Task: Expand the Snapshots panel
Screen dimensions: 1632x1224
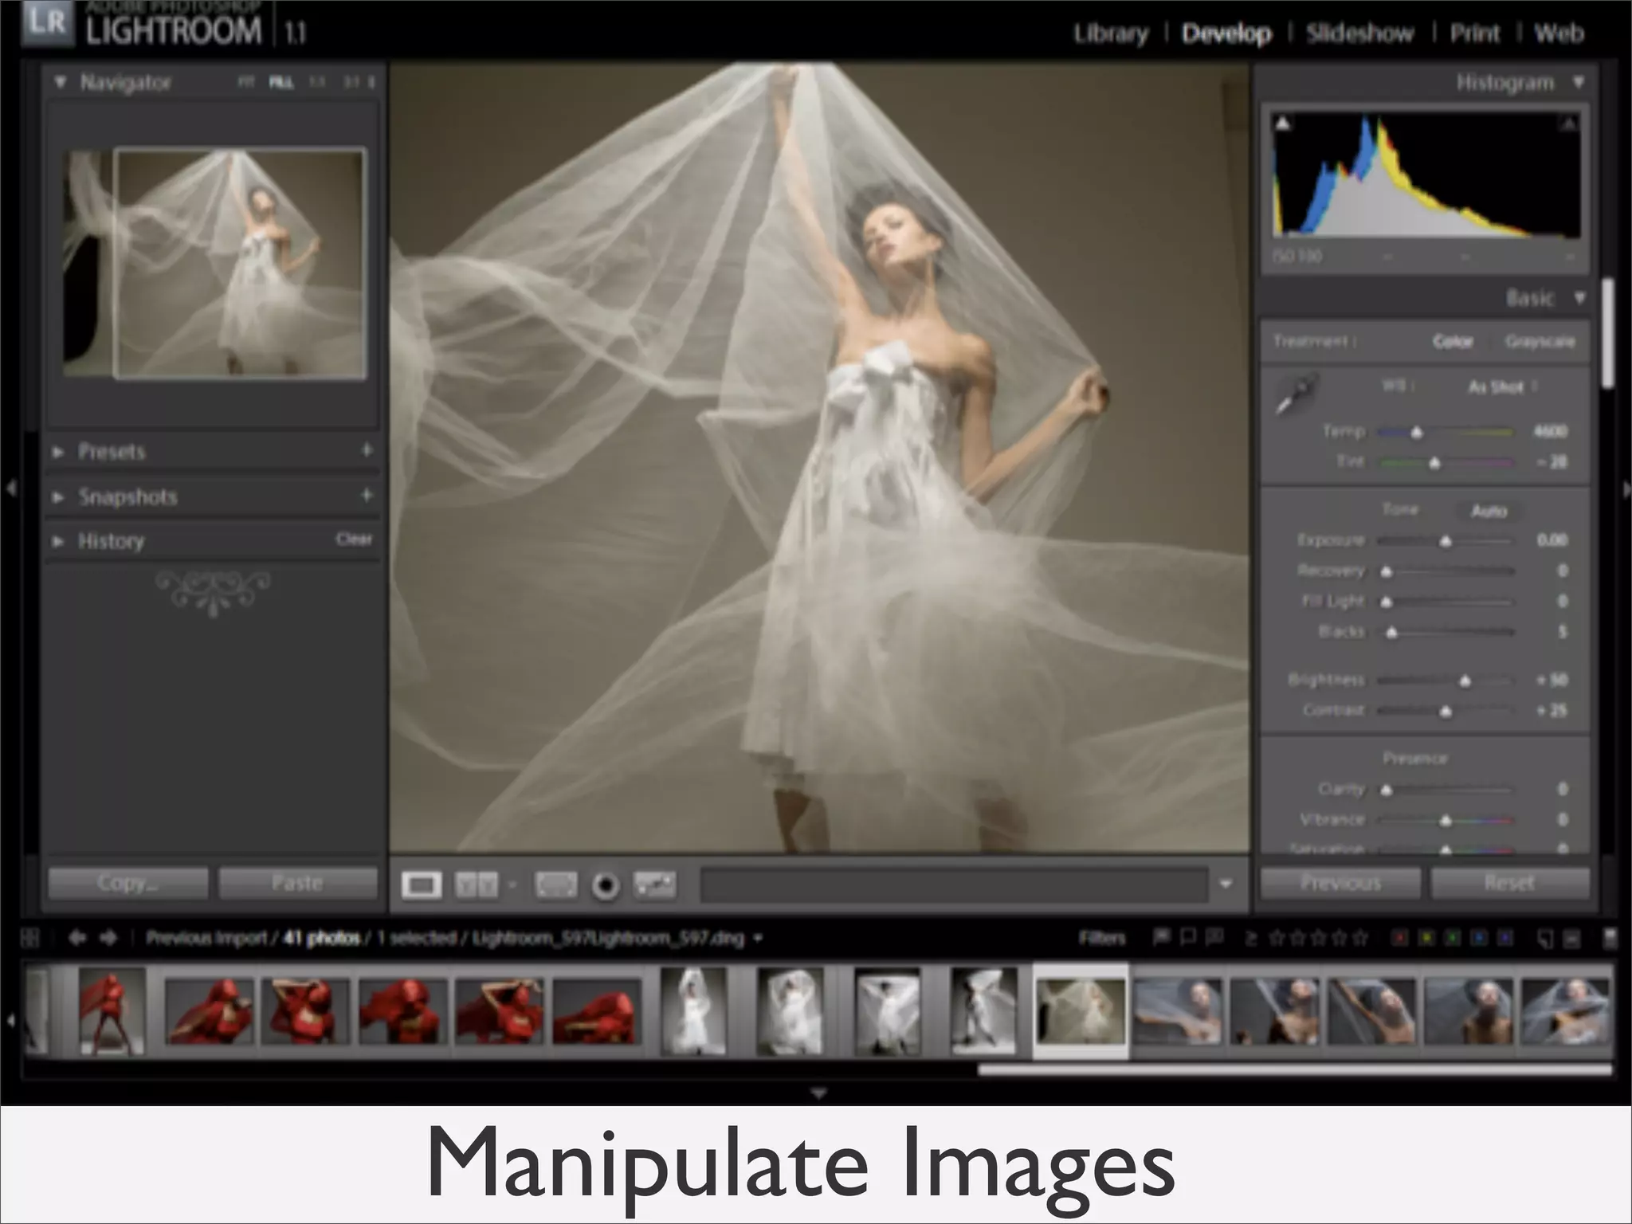Action: (x=127, y=497)
